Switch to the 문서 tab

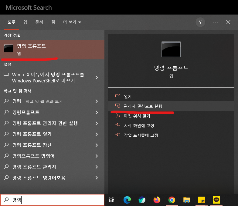[x=39, y=22]
